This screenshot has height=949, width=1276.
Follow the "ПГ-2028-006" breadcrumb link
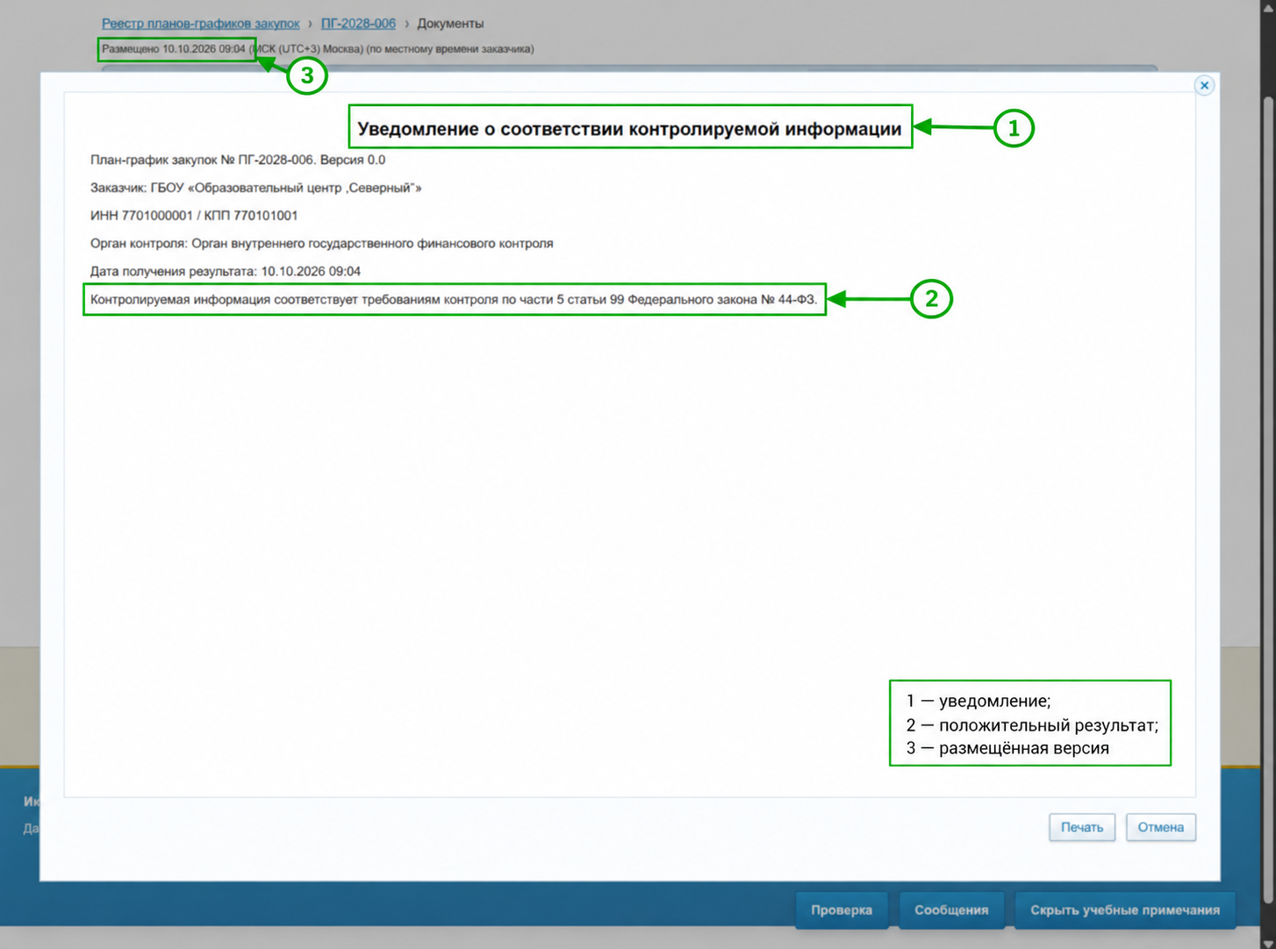pyautogui.click(x=358, y=24)
